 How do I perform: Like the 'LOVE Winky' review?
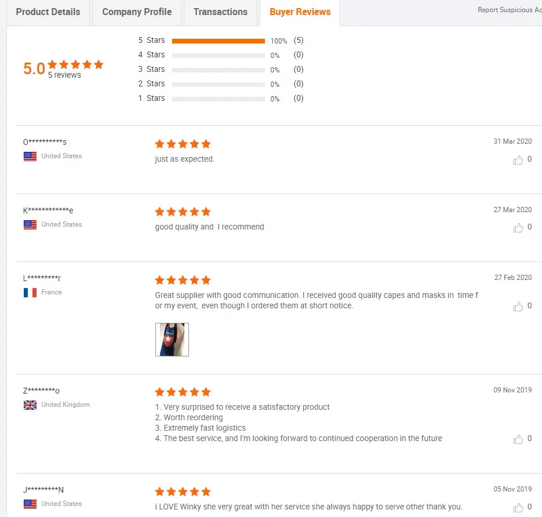click(x=518, y=508)
